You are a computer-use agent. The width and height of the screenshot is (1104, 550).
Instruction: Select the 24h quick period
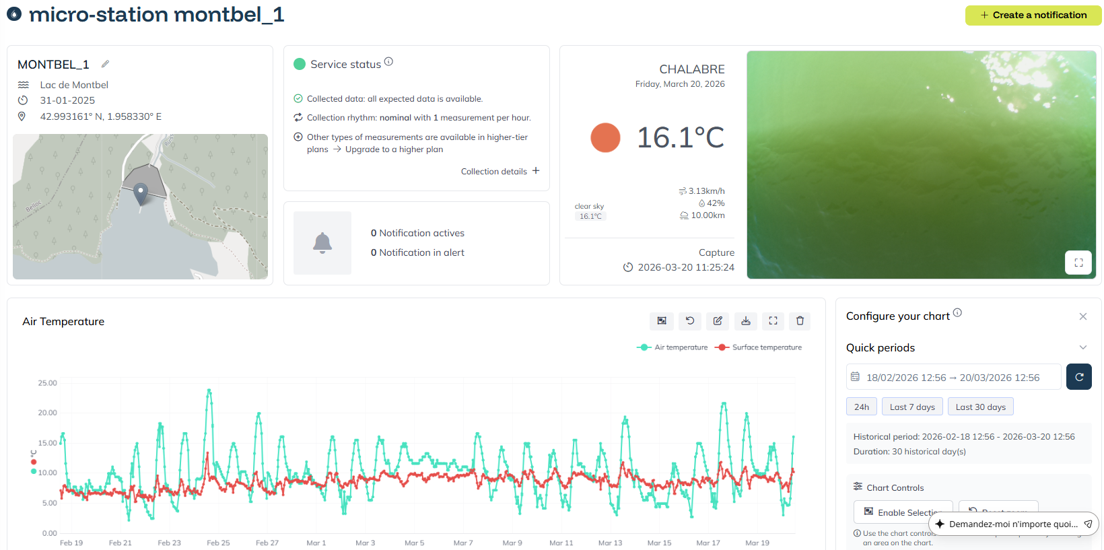[x=861, y=407]
